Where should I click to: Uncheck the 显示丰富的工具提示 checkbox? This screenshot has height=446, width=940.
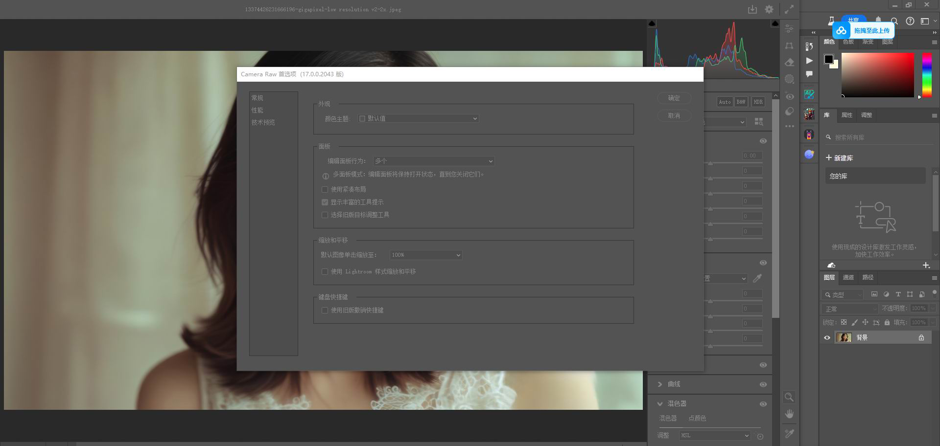(325, 202)
